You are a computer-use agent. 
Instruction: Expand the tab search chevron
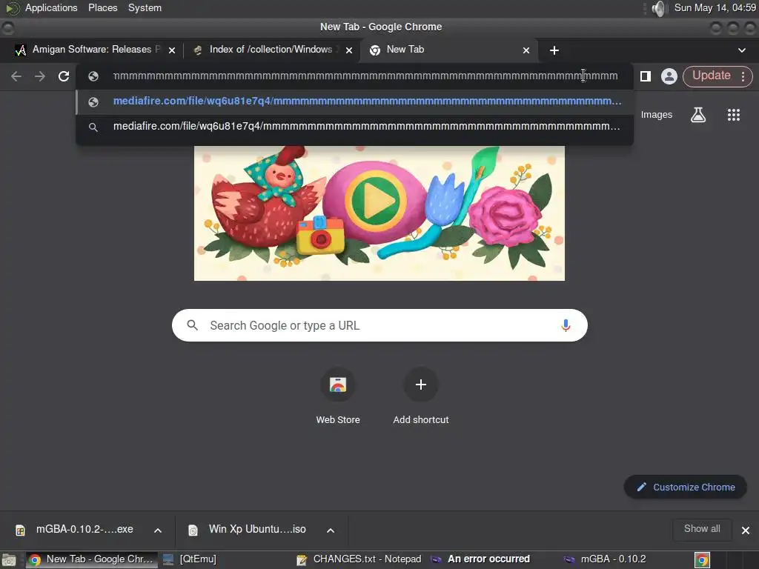click(x=741, y=50)
